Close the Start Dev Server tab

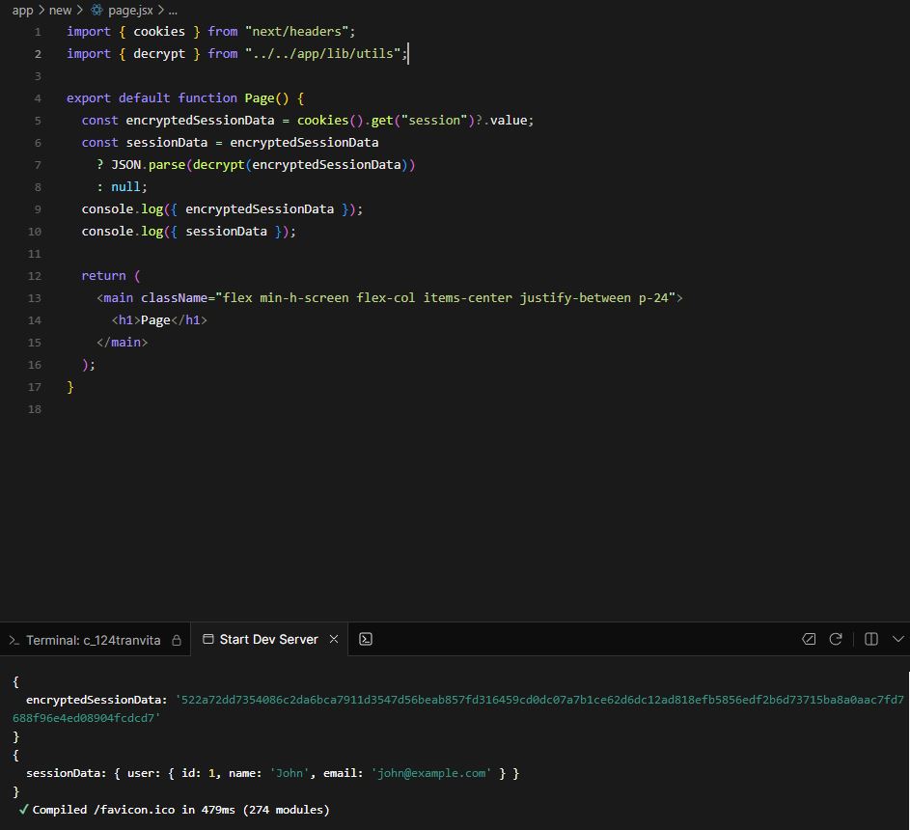pyautogui.click(x=334, y=639)
